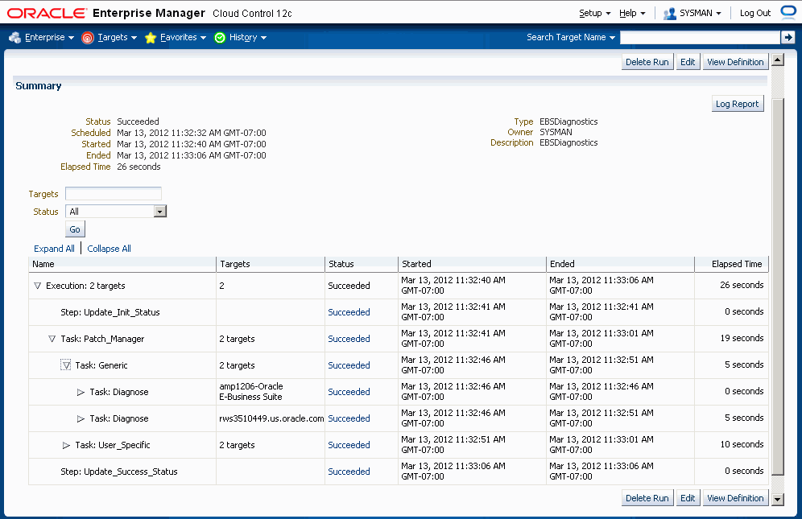Open Succeeded status of Step: Update_Init_Status
Screen dimensions: 802x519
click(349, 312)
